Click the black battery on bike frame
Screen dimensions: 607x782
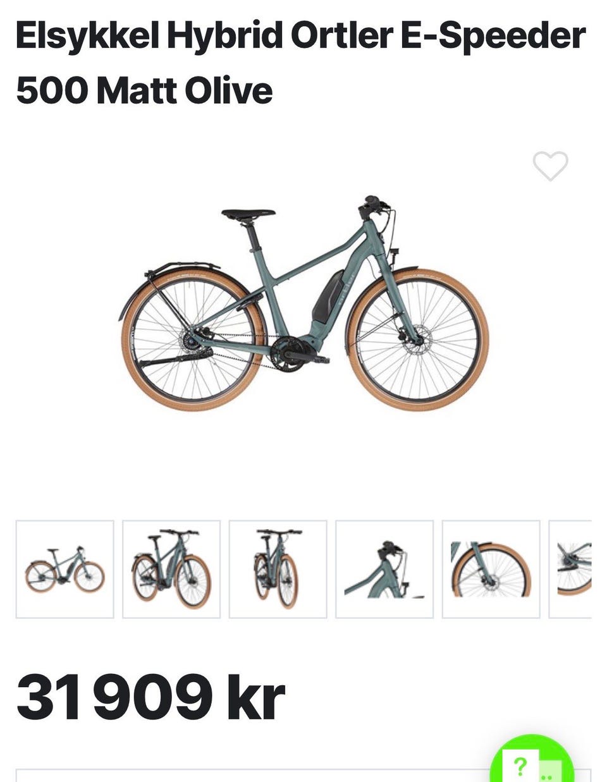pyautogui.click(x=328, y=296)
